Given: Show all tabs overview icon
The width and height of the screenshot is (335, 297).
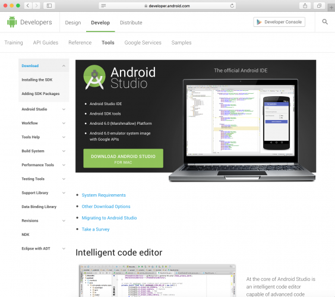Looking at the screenshot, I should pyautogui.click(x=319, y=5).
